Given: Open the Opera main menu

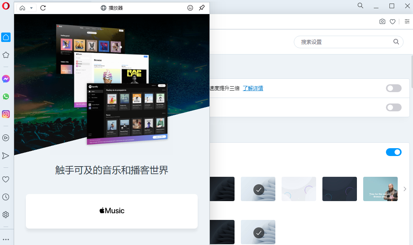Looking at the screenshot, I should [x=6, y=7].
